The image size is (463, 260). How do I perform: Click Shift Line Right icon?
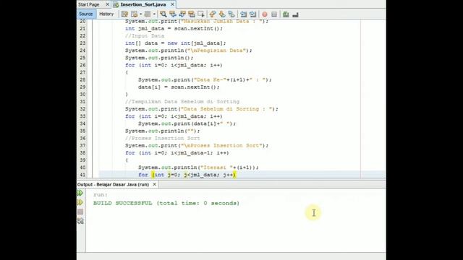pyautogui.click(x=252, y=14)
